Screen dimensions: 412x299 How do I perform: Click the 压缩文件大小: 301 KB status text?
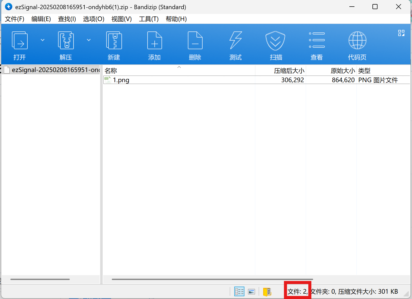(x=368, y=292)
